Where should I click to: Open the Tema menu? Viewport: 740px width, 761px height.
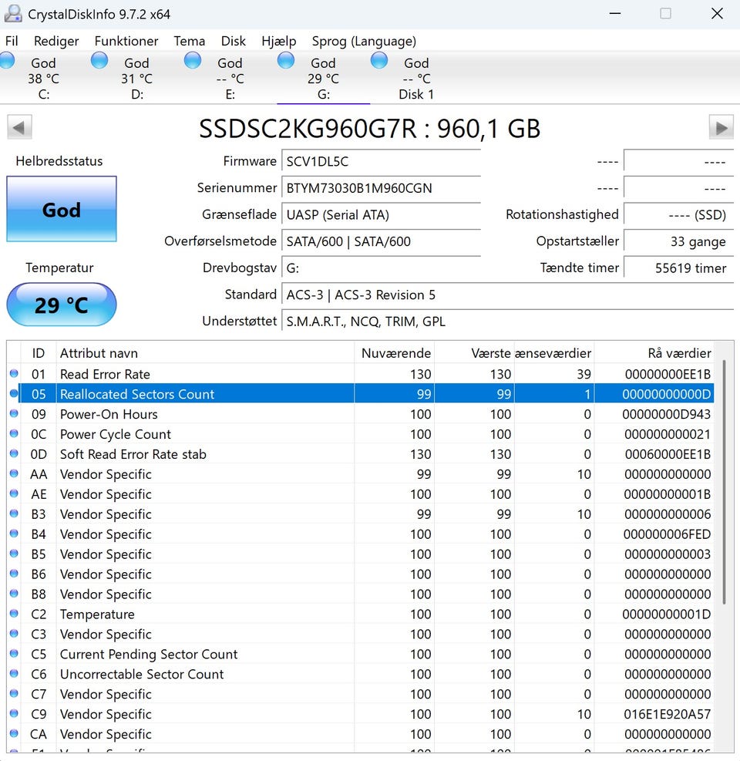click(x=190, y=42)
